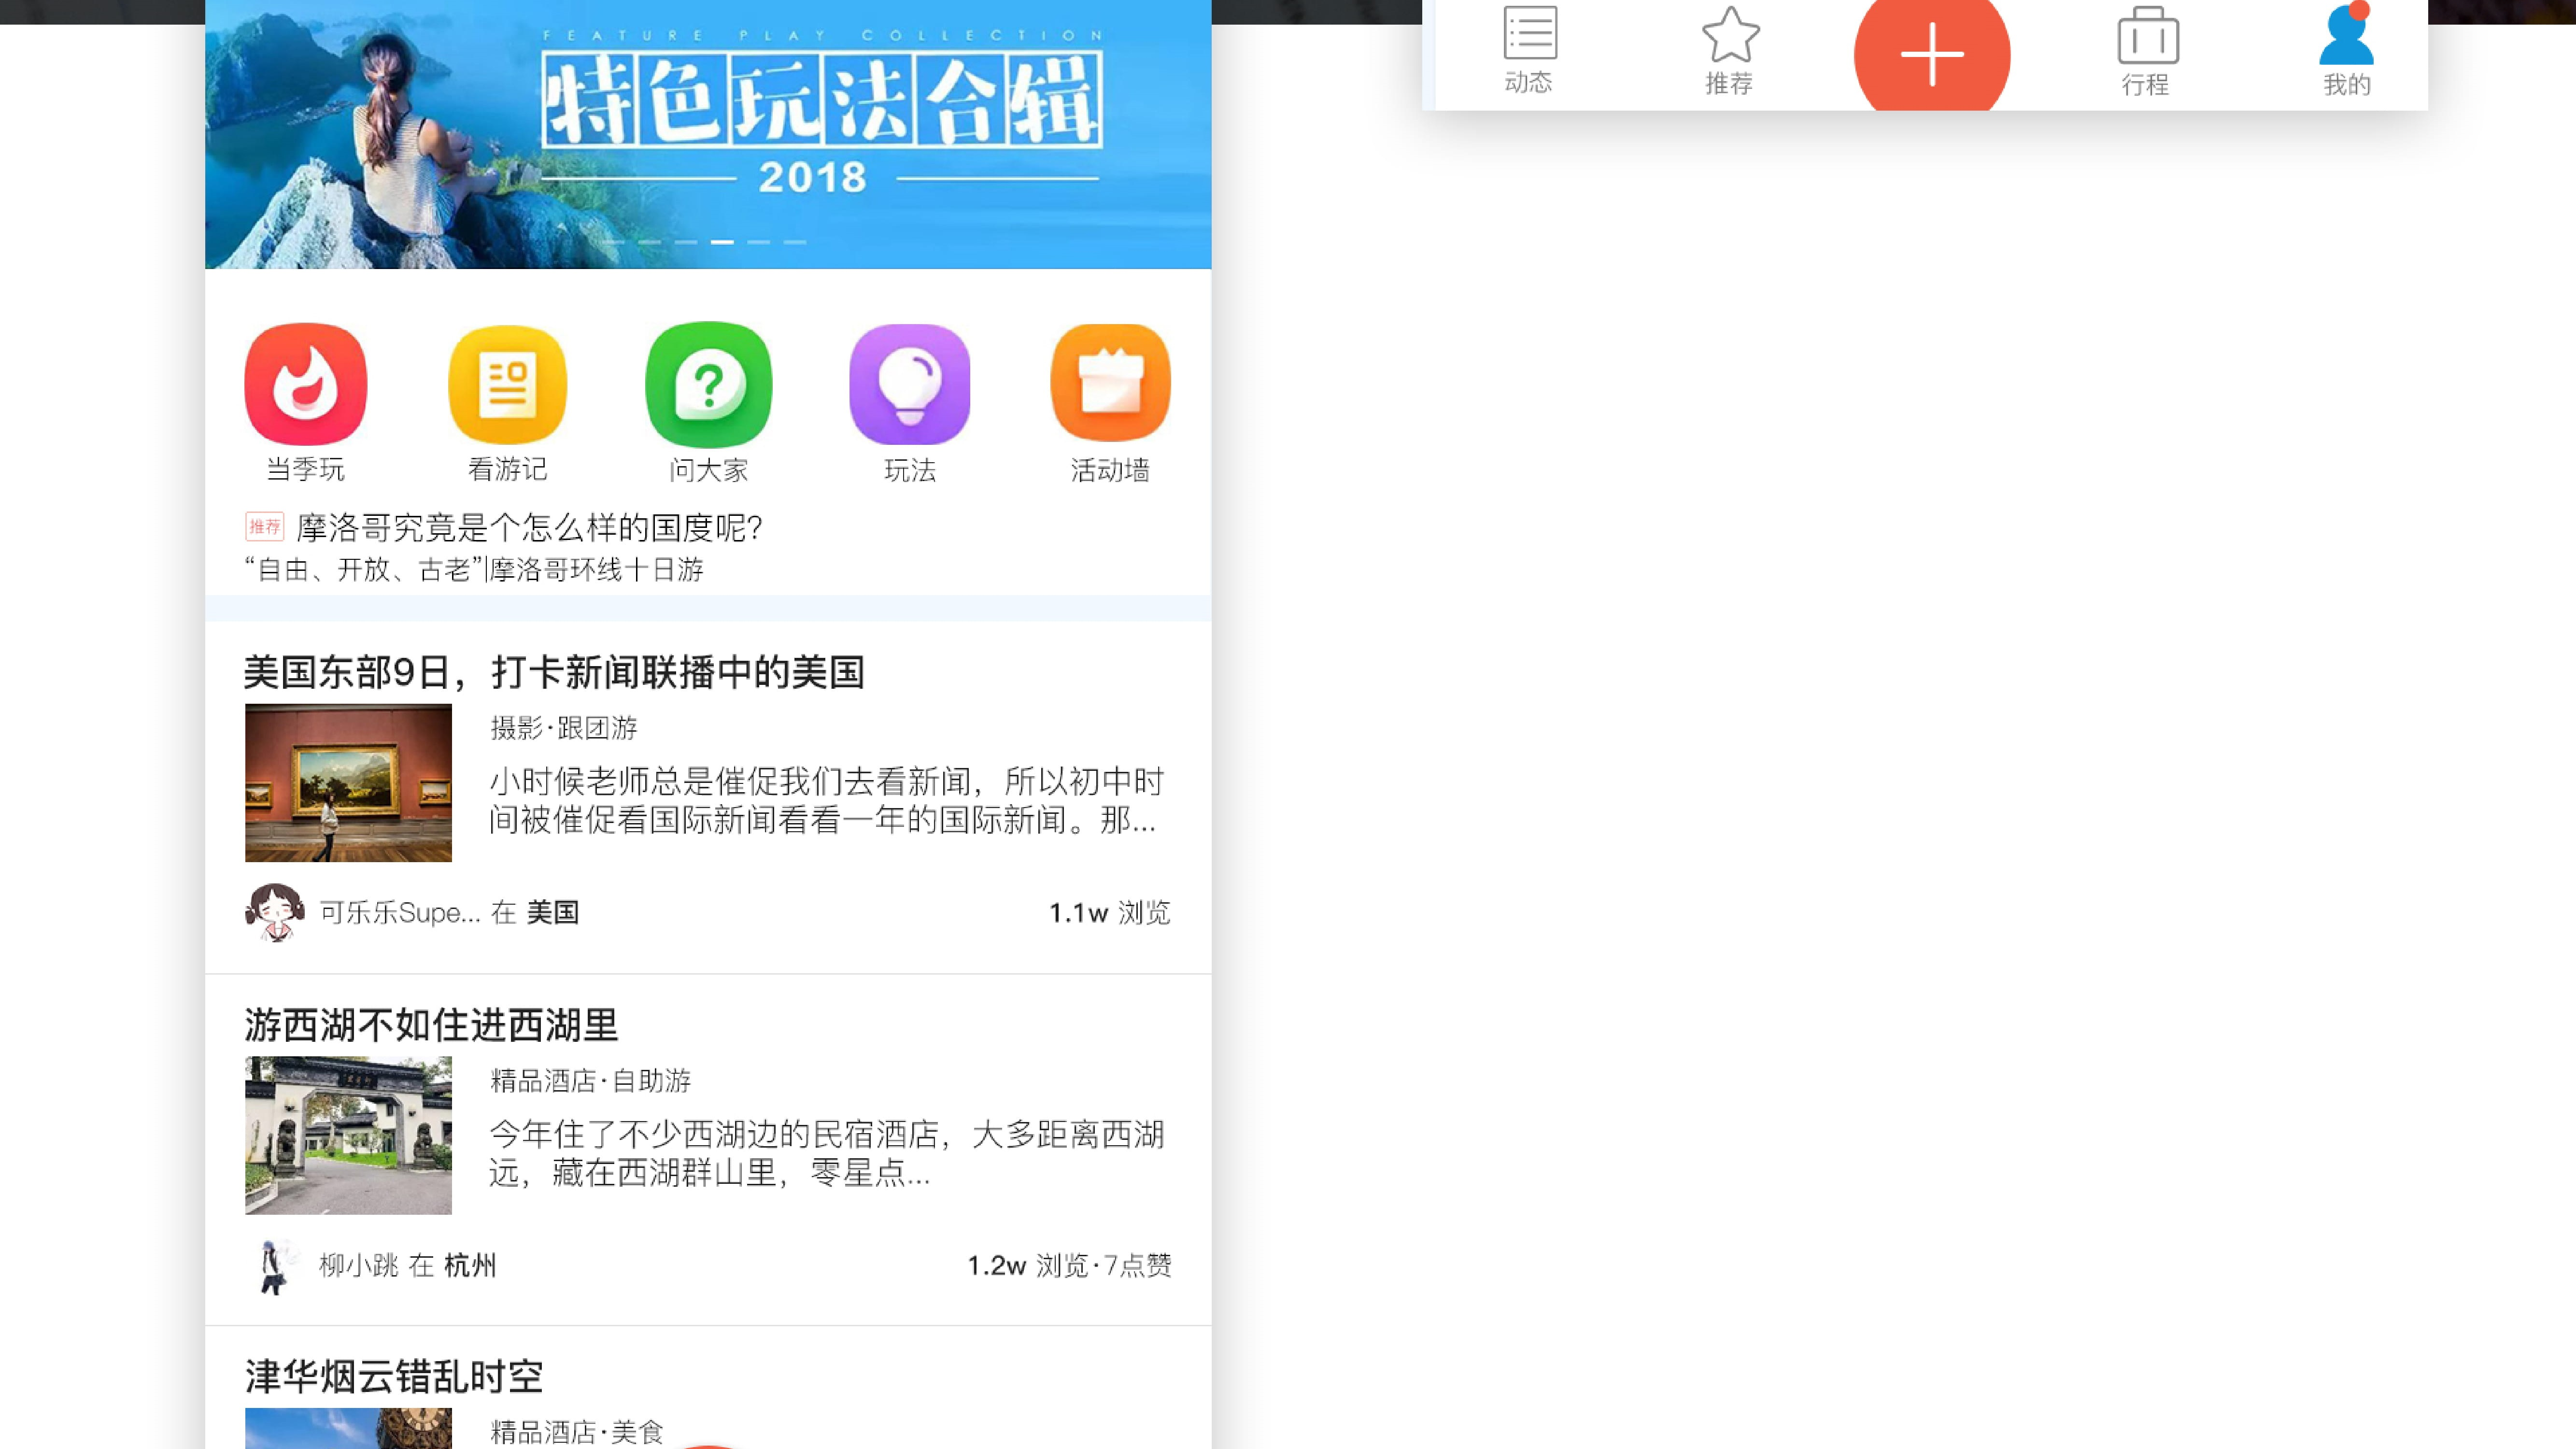Open the 美国 location link
Screen dimensions: 2576x1449
pos(553,912)
